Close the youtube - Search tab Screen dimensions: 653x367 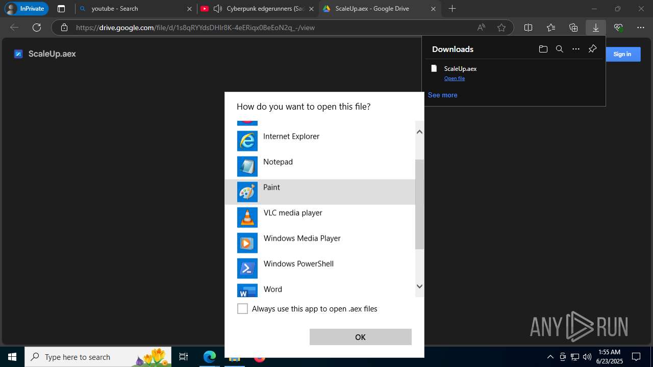point(189,9)
